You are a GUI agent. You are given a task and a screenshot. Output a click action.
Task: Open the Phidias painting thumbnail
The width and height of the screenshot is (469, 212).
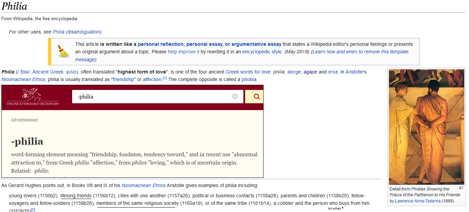pos(426,127)
